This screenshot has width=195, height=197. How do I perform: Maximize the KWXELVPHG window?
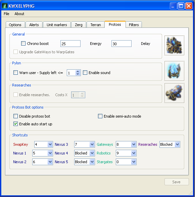point(181,6)
